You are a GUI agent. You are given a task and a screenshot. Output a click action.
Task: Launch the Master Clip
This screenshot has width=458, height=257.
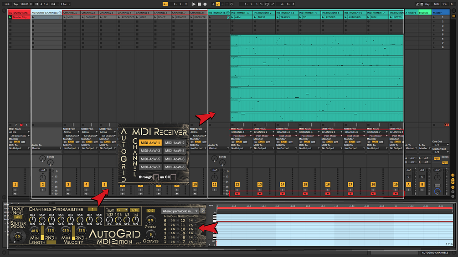pyautogui.click(x=10, y=17)
